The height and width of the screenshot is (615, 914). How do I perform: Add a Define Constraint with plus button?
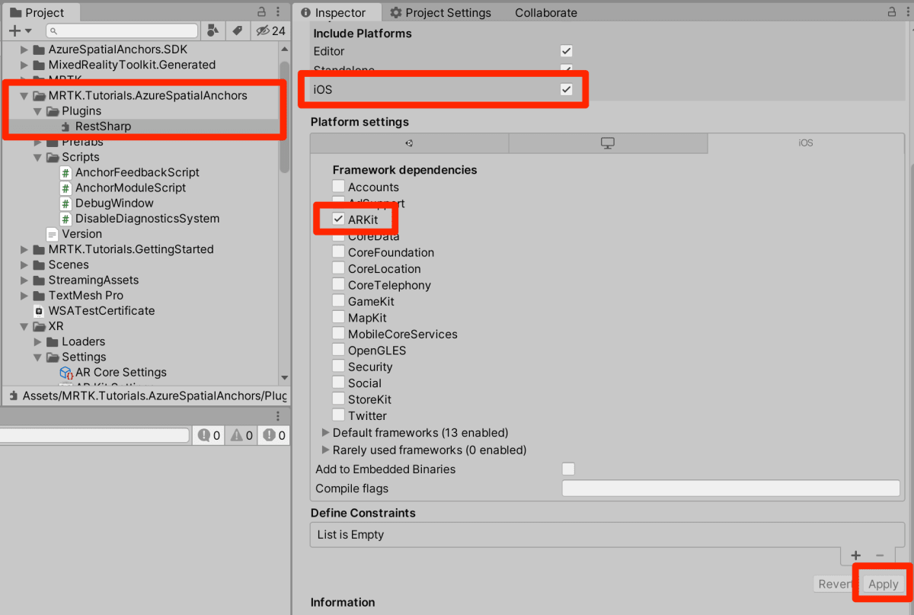pos(855,556)
